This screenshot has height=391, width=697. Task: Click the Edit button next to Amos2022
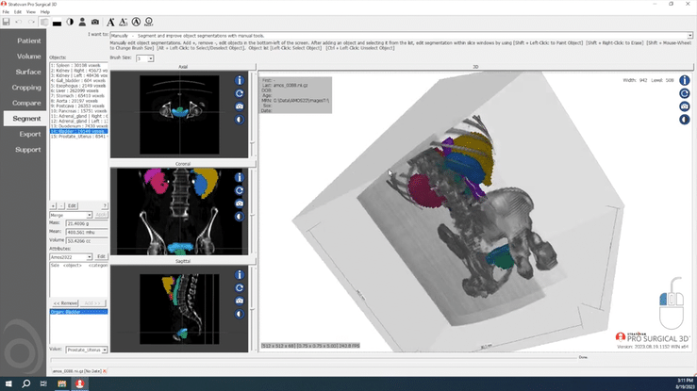[x=101, y=256]
